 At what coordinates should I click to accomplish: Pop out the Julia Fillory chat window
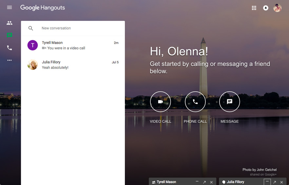[x=275, y=182]
